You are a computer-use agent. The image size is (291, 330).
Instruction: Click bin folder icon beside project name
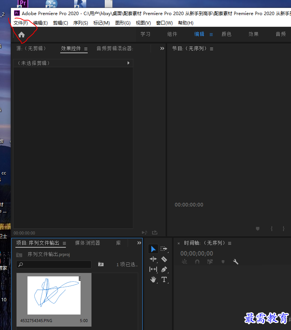pos(19,255)
